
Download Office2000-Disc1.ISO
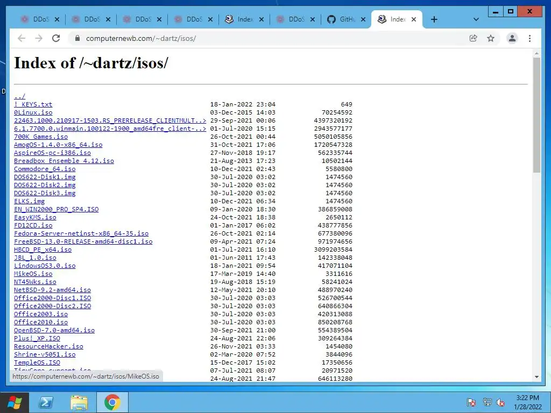click(x=52, y=298)
